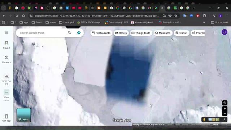
Task: Expand the imagery strip double chevron
Action: [x=225, y=120]
